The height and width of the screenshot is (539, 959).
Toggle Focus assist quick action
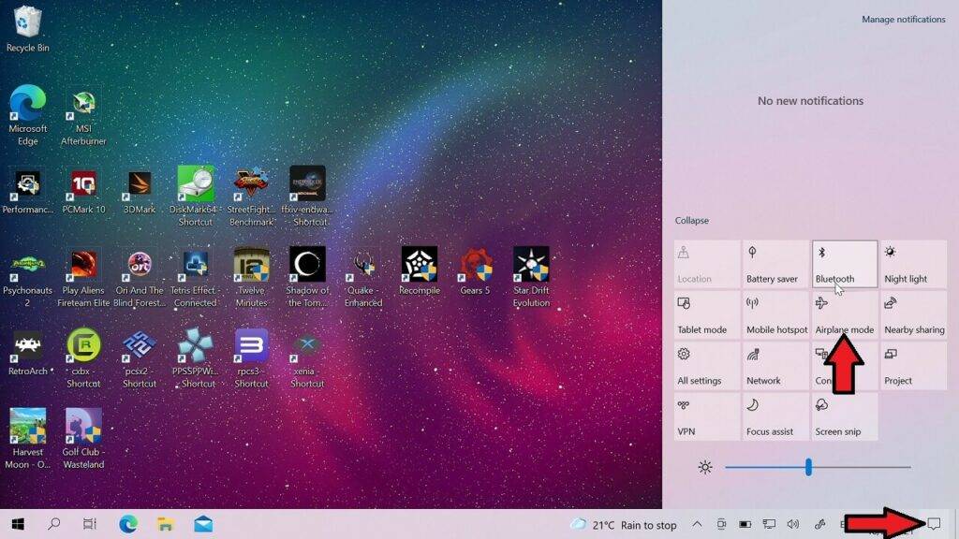(x=775, y=416)
